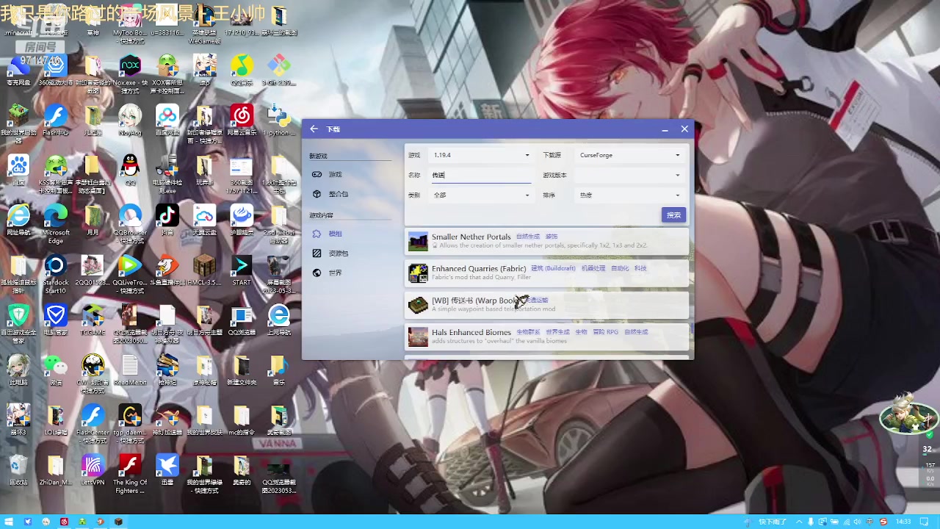940x529 pixels.
Task: Select the ZhiDan_M folder icon
Action: pos(56,471)
